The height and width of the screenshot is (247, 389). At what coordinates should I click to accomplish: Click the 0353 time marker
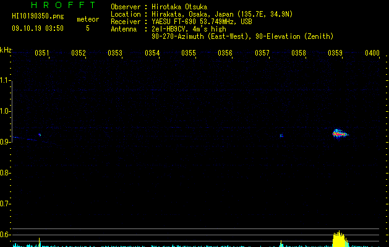[115, 53]
